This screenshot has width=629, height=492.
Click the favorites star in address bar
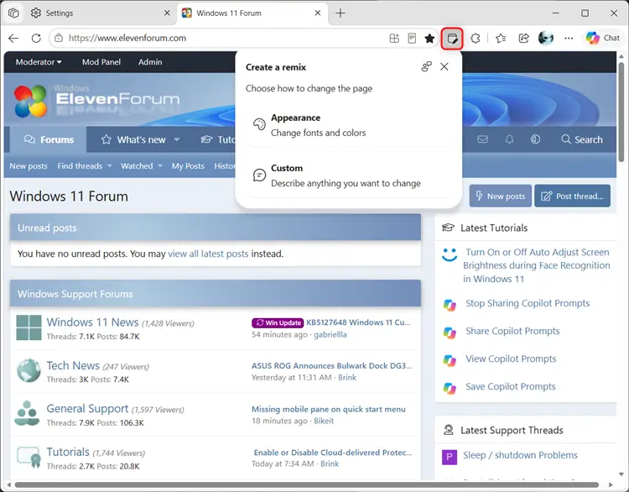(429, 38)
